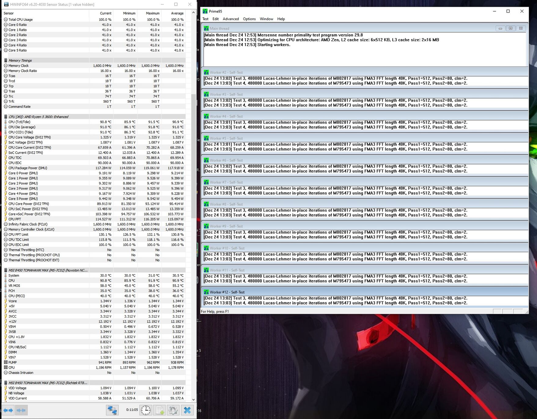The image size is (537, 419).
Task: Close sensors with the blue X button
Action: [x=187, y=410]
